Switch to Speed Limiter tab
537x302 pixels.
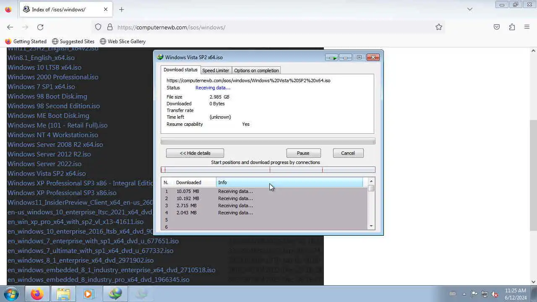tap(216, 70)
